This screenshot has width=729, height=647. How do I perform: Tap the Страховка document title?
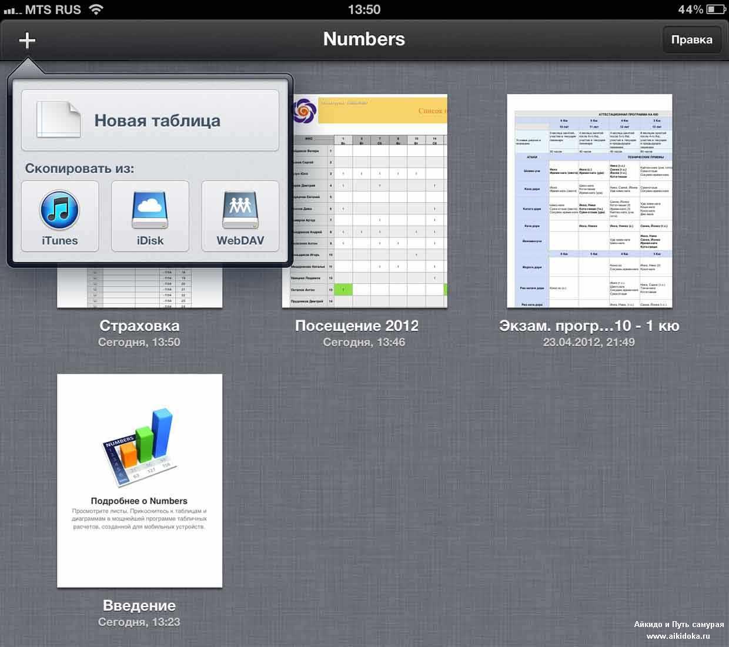coord(139,326)
